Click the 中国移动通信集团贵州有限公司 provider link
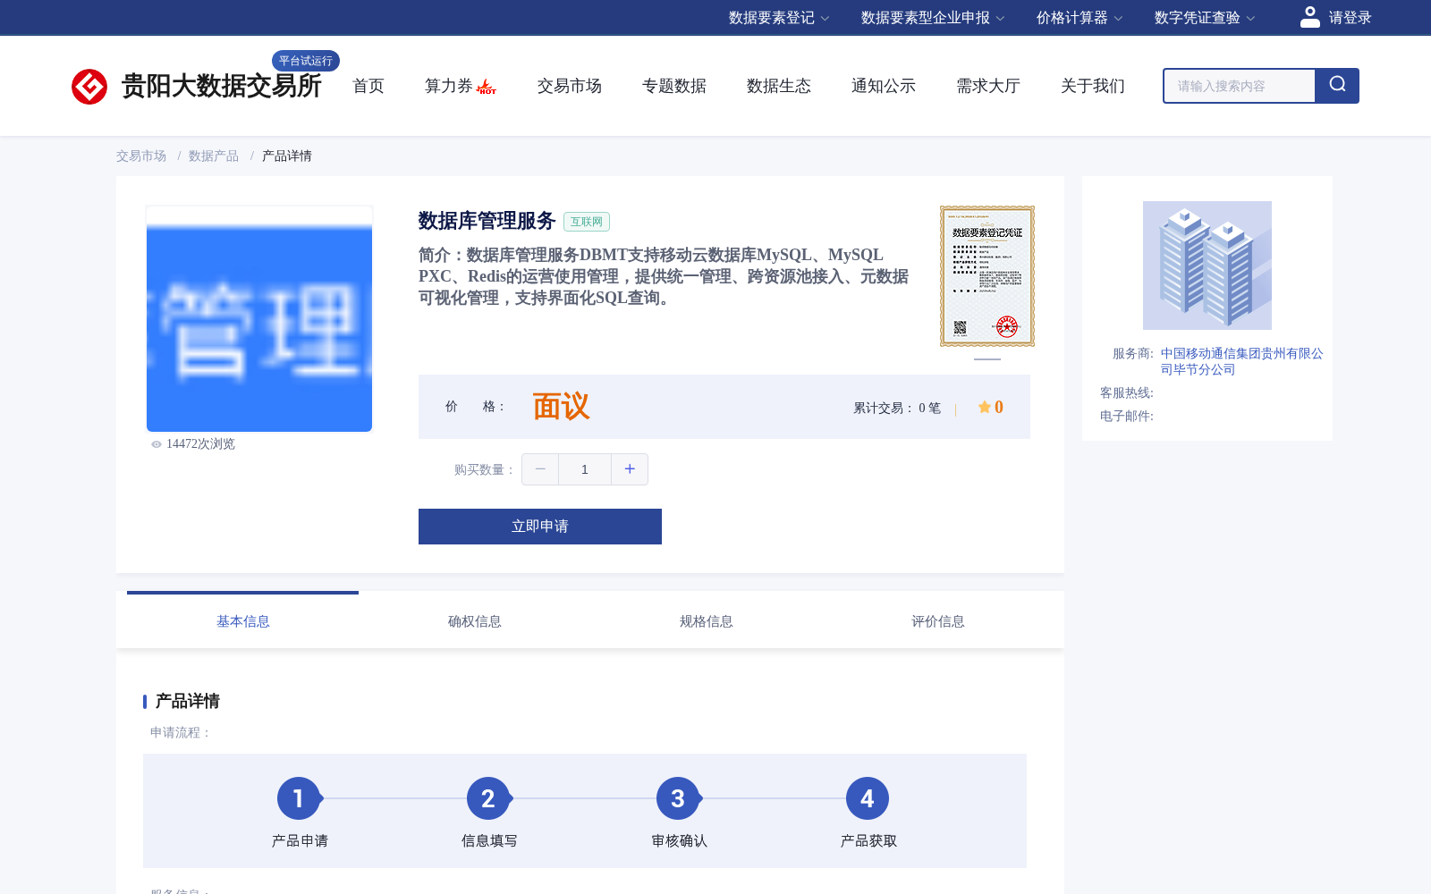1431x894 pixels. (1241, 361)
